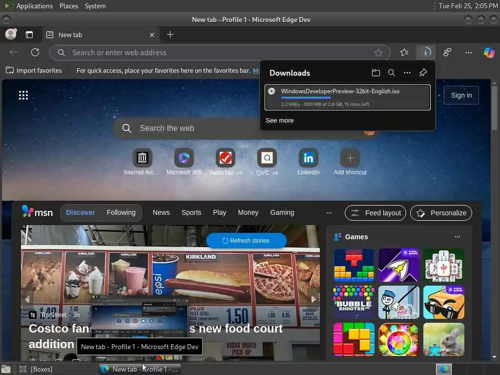Open the Money tab

[x=248, y=212]
